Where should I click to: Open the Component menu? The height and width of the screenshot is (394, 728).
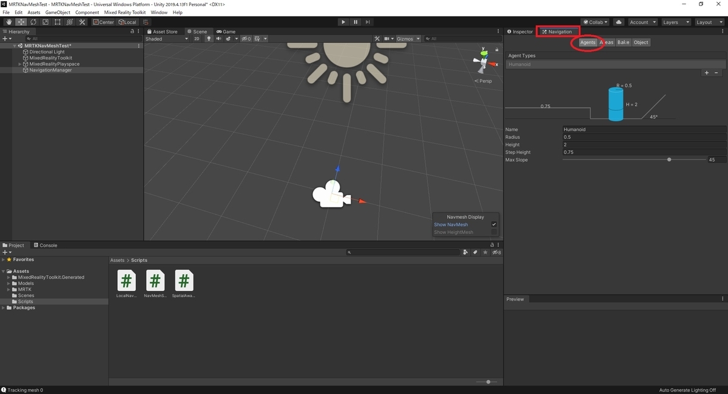pos(87,12)
